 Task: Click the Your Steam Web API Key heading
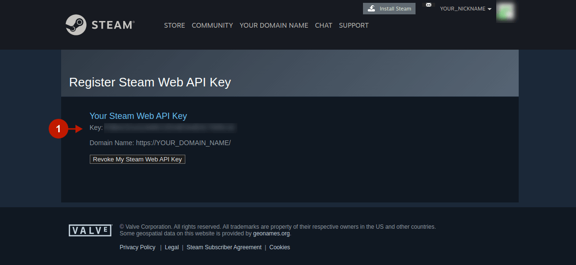click(138, 116)
